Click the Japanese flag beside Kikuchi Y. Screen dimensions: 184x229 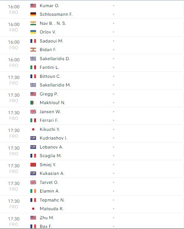point(33,129)
